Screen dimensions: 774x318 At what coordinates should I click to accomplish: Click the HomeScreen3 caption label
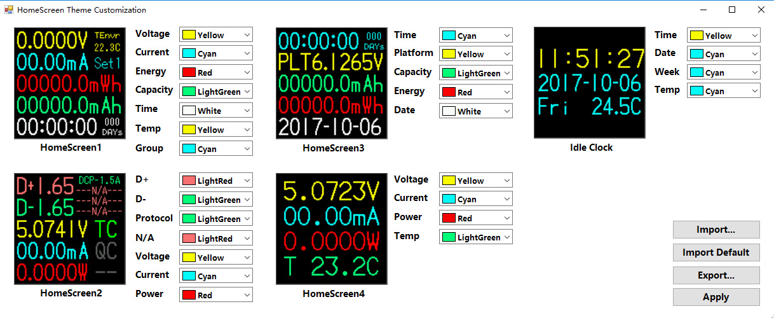coord(334,148)
